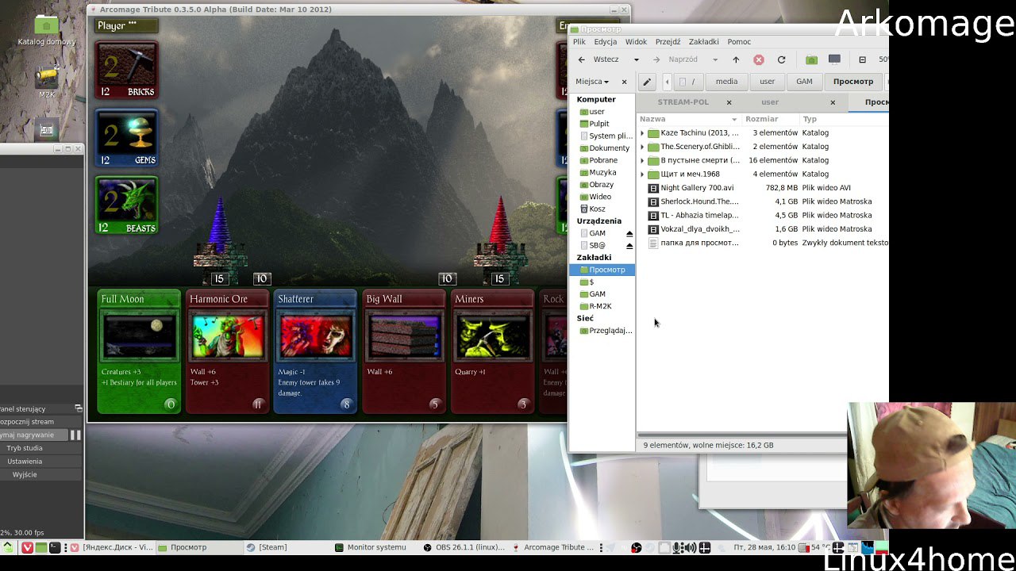This screenshot has height=571, width=1016.
Task: Open Katalog domowy desktop icon
Action: (x=47, y=30)
